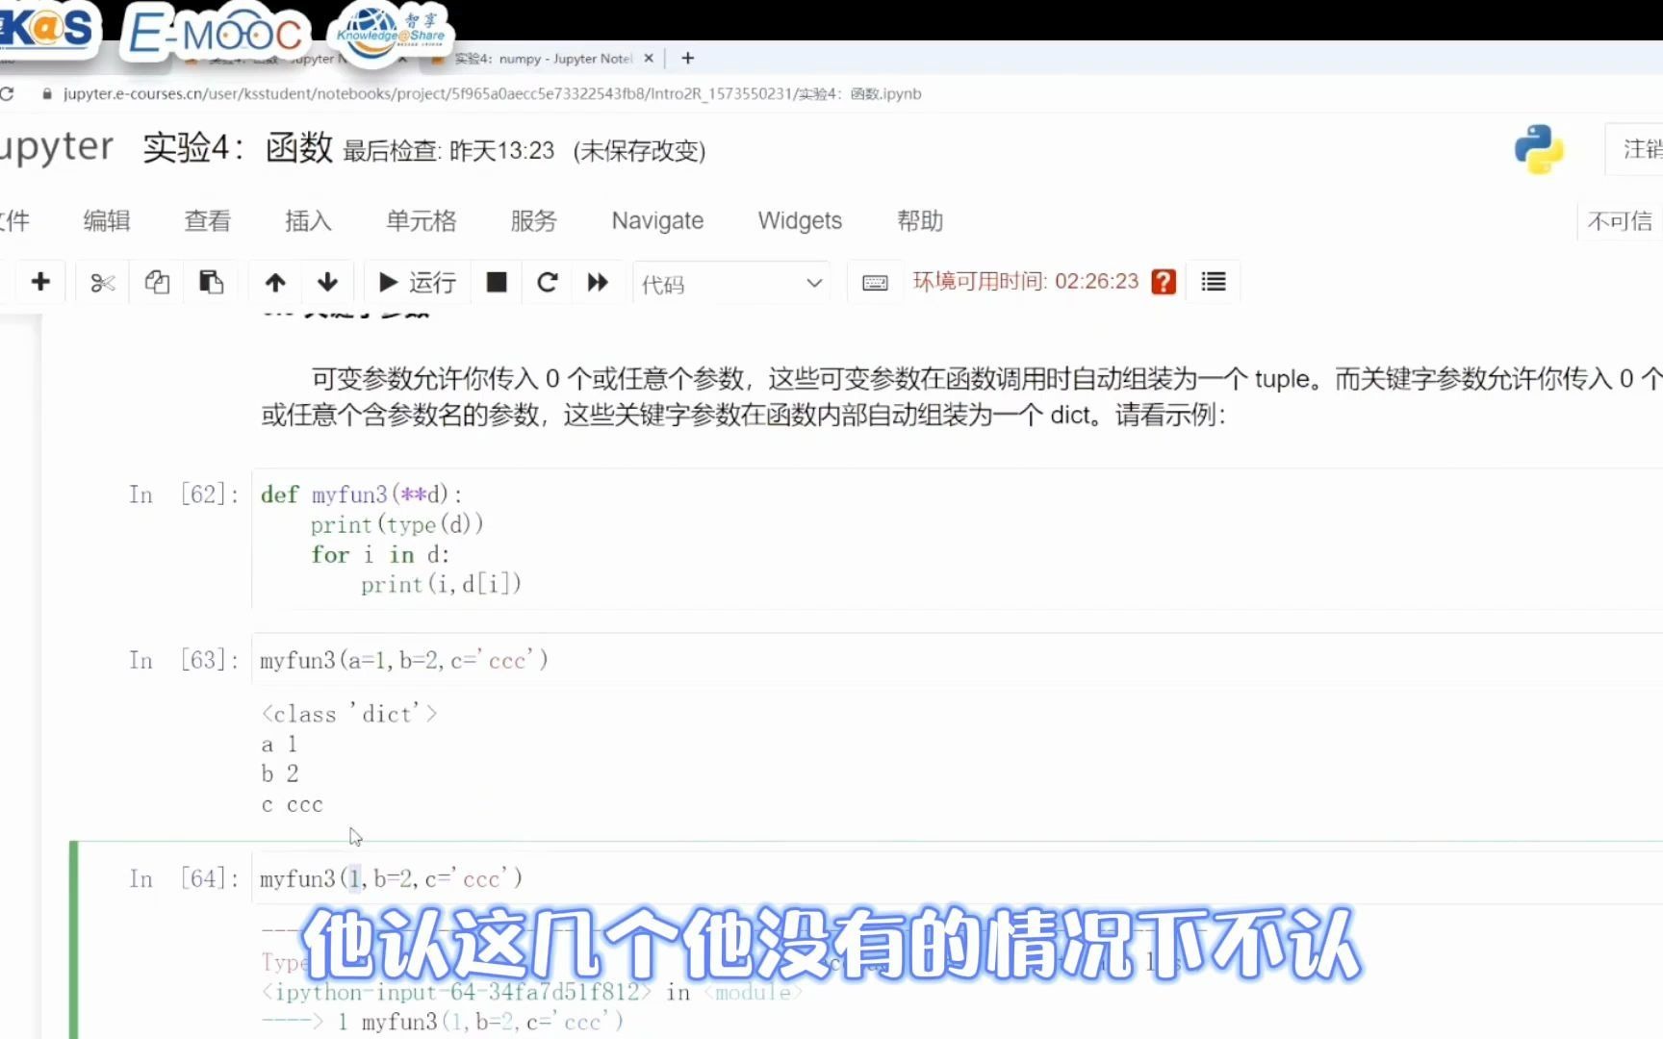Viewport: 1663px width, 1039px height.
Task: Click the 最后检查 checkpoint status text
Action: click(x=448, y=151)
